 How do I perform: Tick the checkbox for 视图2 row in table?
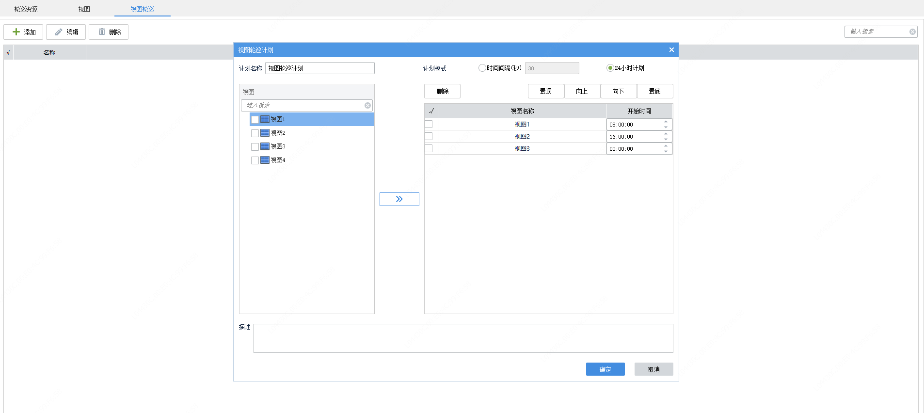(x=429, y=136)
